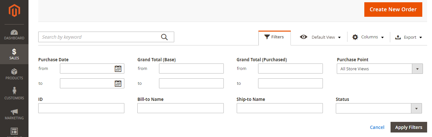
Task: Click the Purchase Date label
Action: 53,60
